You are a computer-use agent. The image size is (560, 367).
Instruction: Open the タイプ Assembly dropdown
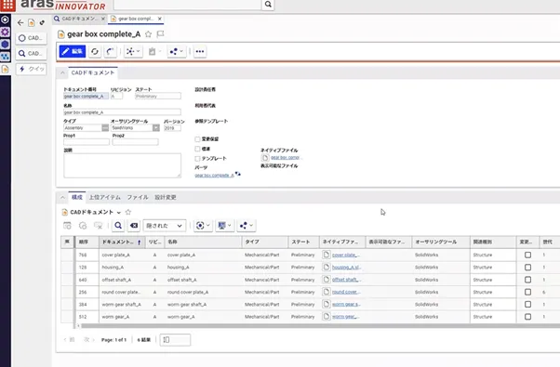click(x=105, y=127)
